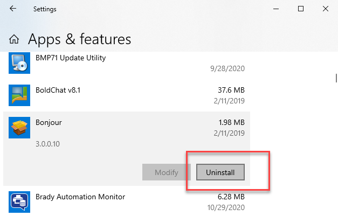The width and height of the screenshot is (338, 216).
Task: Click the BoldChat v8.1 app icon
Action: point(19,95)
